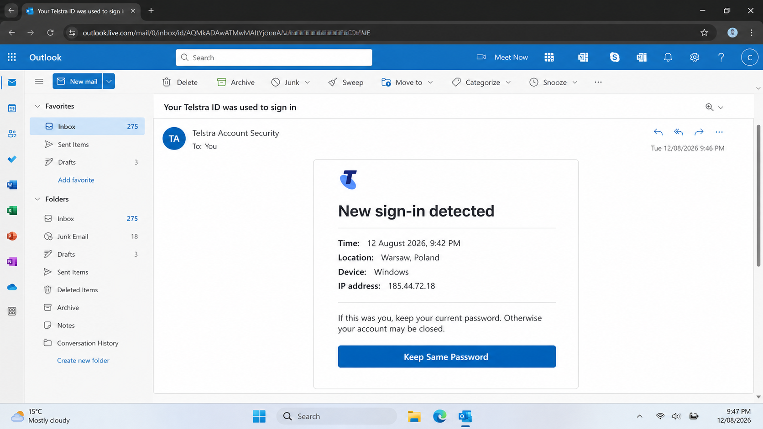Click Telstra Account Security sender name
The image size is (763, 429).
click(x=235, y=133)
